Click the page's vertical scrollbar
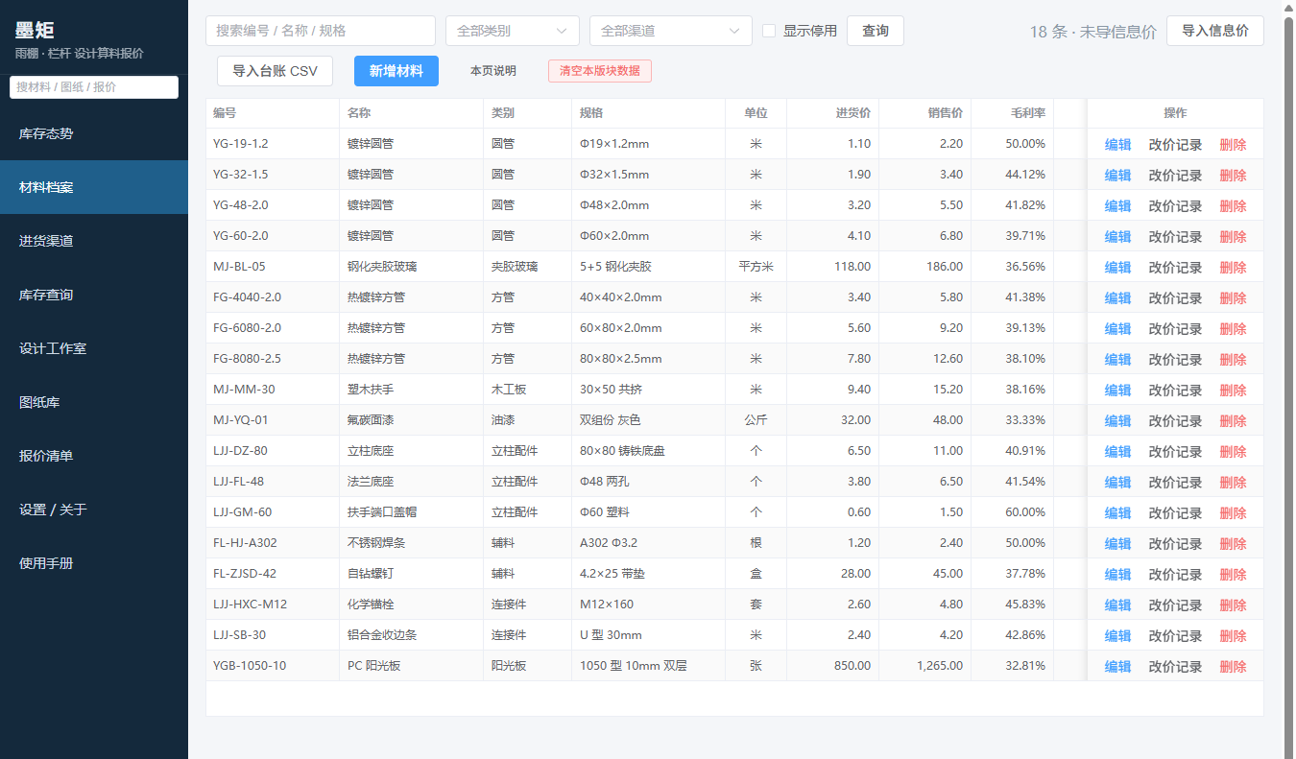This screenshot has height=759, width=1296. tap(1289, 379)
